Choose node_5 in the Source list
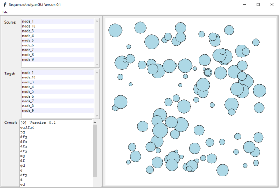 (x=28, y=41)
